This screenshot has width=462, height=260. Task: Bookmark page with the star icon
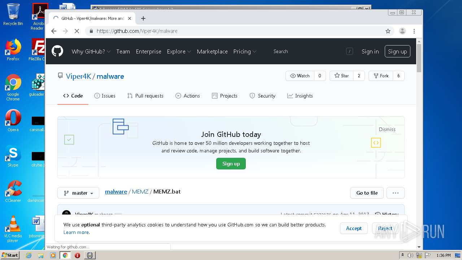click(x=388, y=31)
